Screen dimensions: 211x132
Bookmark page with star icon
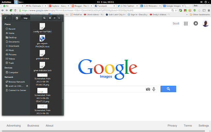click(176, 10)
